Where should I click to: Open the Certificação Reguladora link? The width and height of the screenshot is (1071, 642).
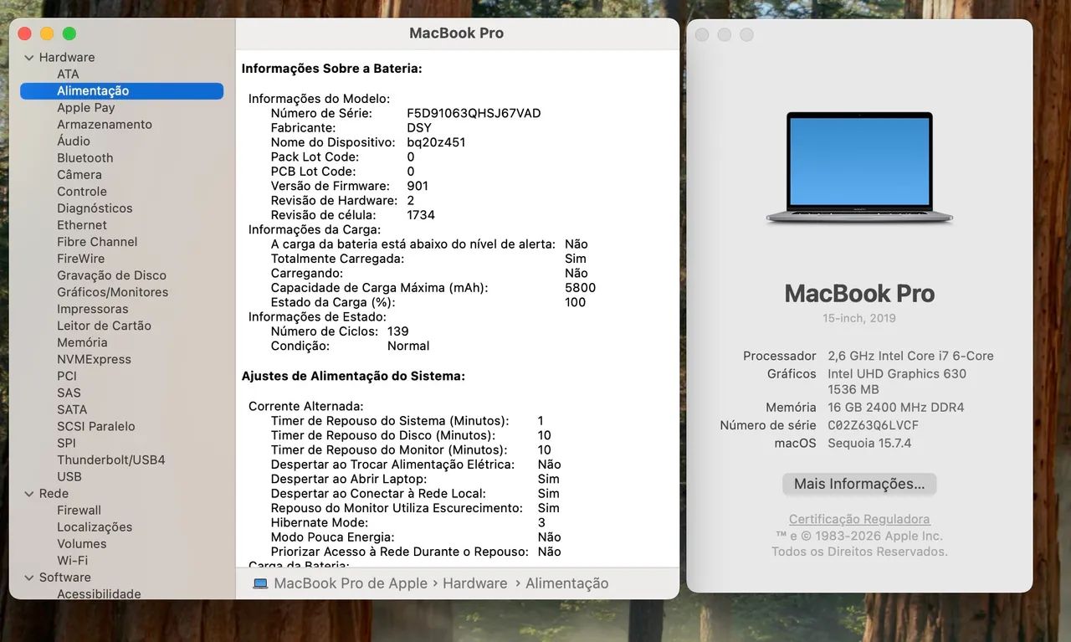858,518
